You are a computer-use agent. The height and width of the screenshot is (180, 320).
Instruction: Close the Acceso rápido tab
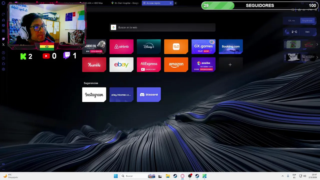[x=171, y=3]
